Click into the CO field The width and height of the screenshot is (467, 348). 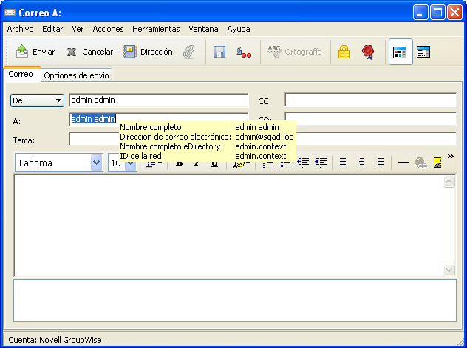pos(370,119)
